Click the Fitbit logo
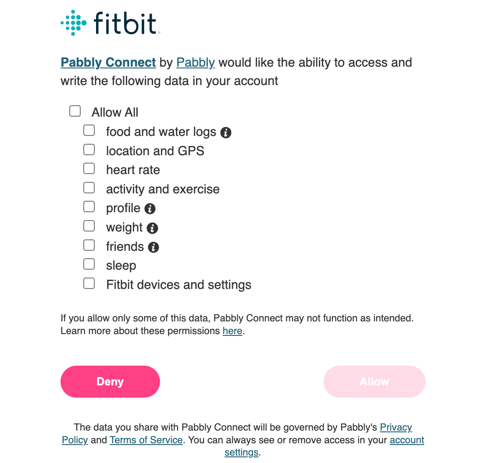This screenshot has height=463, width=478. click(110, 23)
